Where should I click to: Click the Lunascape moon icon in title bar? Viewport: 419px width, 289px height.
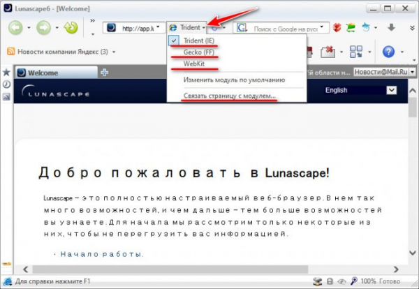coord(8,8)
